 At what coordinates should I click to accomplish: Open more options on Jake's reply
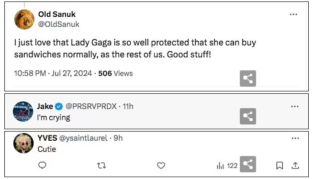[x=295, y=107]
